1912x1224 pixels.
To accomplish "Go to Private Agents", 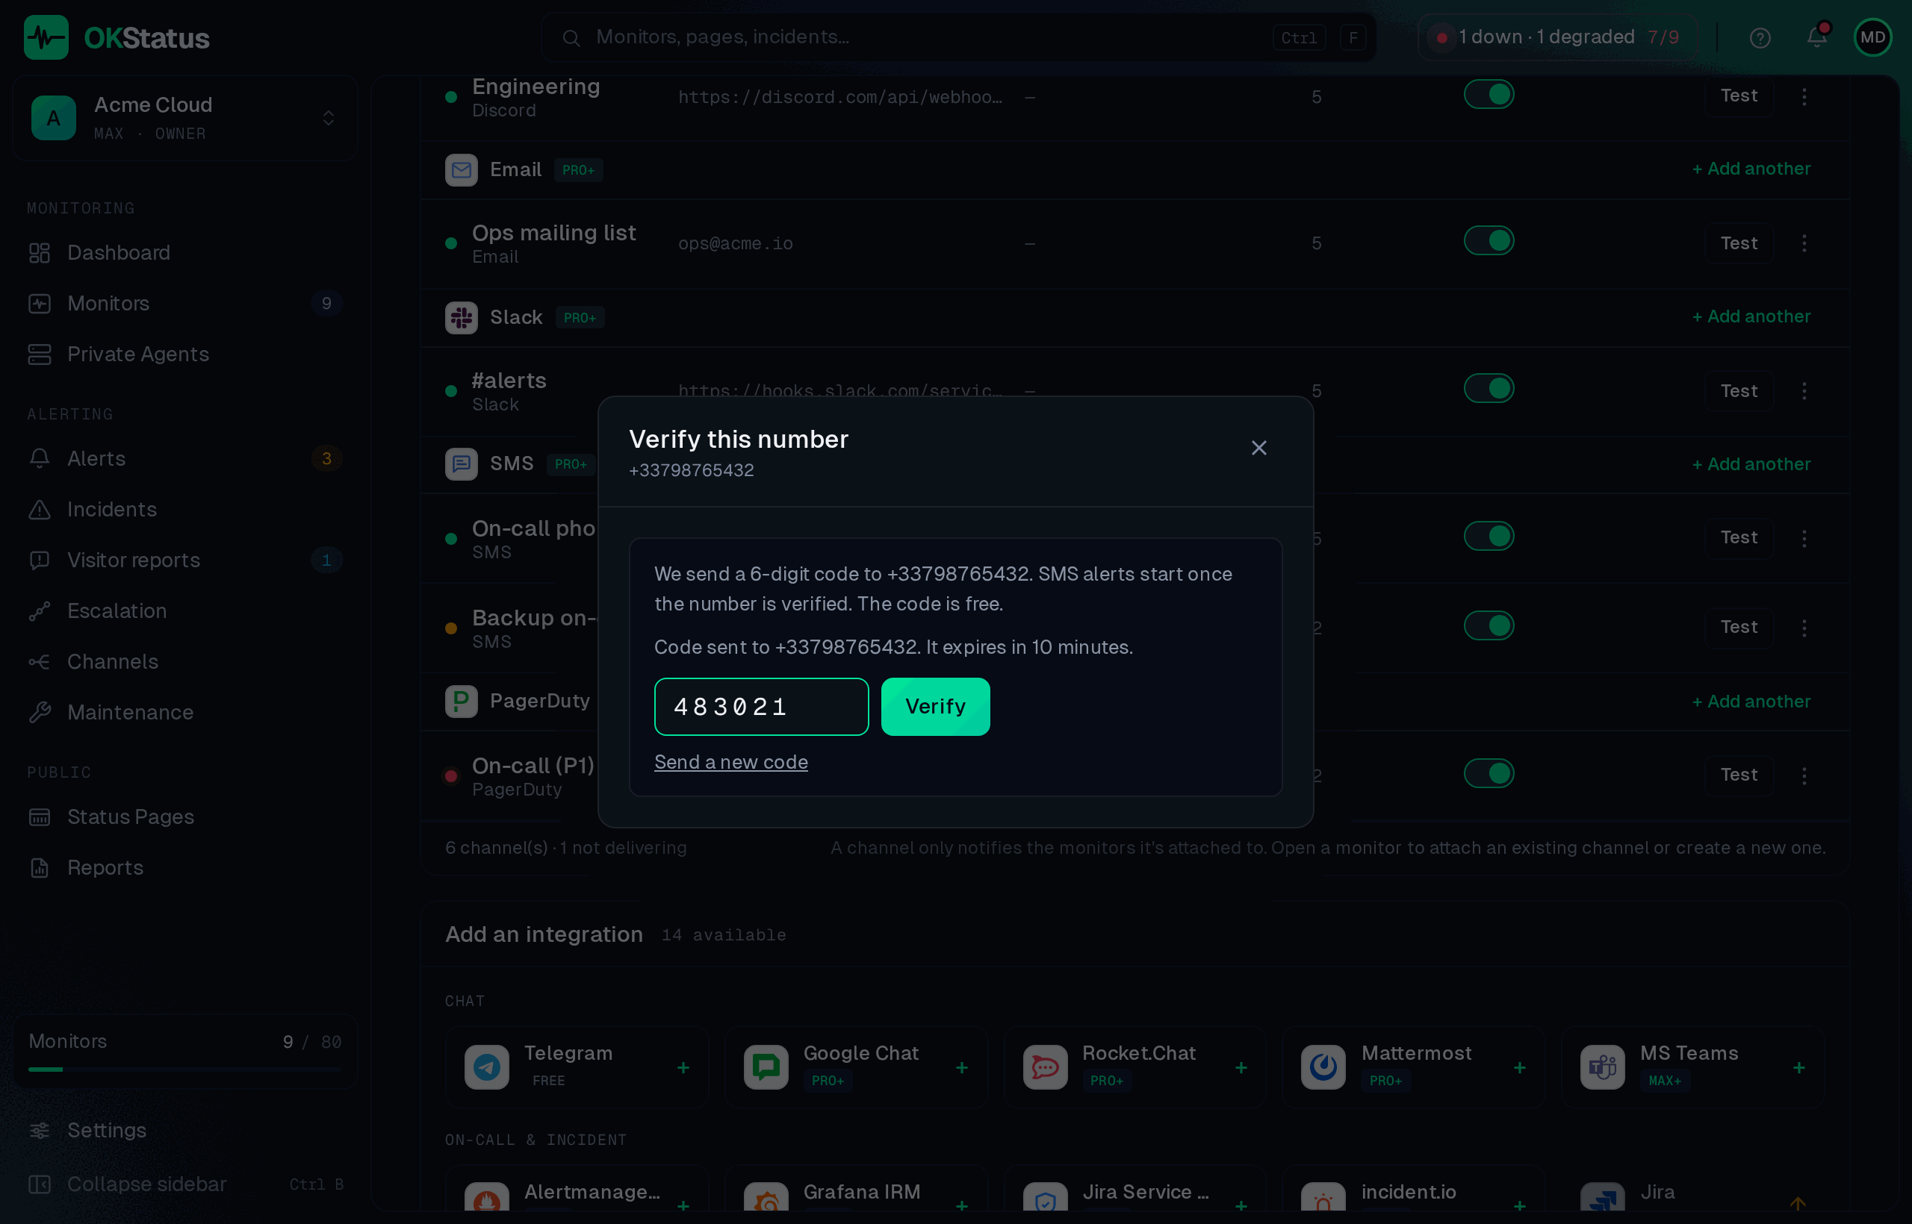I will coord(184,355).
